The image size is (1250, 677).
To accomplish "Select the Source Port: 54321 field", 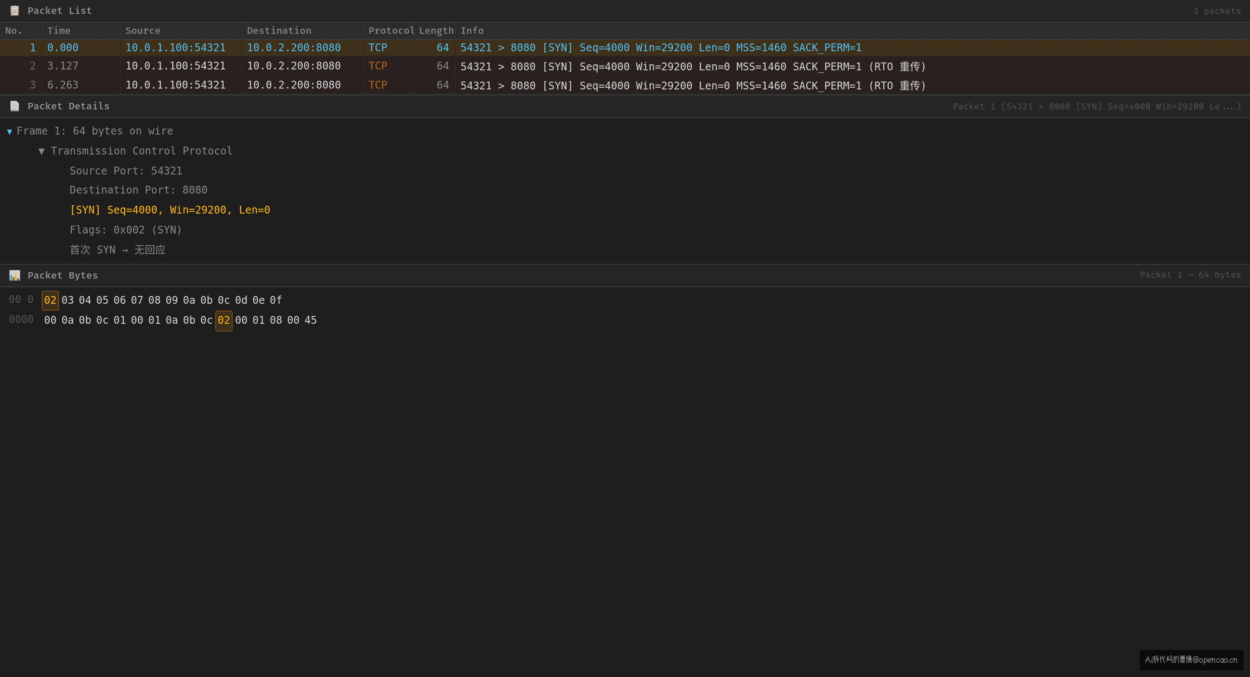I will click(x=126, y=171).
